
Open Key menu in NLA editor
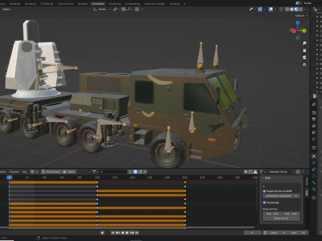[24, 171]
